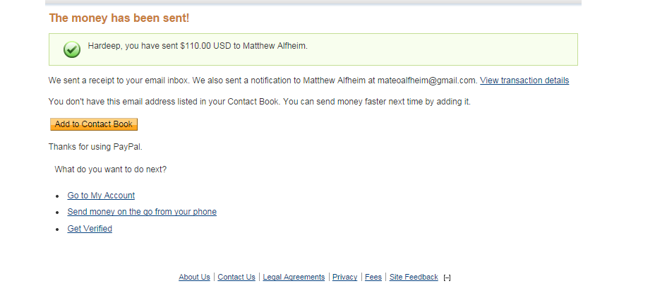Visit the Privacy footer link

pos(345,277)
